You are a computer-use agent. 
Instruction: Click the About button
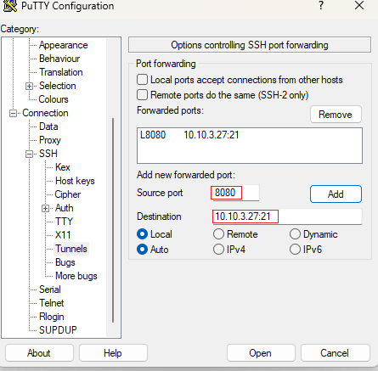pos(39,353)
